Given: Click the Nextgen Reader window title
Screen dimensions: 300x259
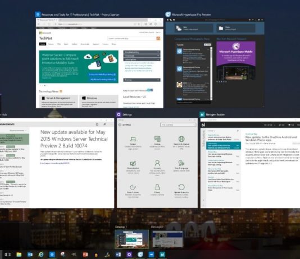Looking at the screenshot, I should click(x=215, y=114).
